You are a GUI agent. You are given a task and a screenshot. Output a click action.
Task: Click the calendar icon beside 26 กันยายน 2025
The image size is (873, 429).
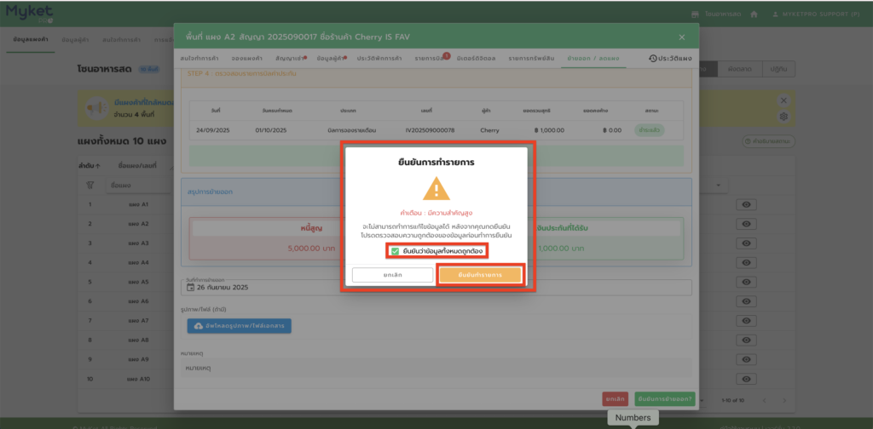pyautogui.click(x=190, y=287)
